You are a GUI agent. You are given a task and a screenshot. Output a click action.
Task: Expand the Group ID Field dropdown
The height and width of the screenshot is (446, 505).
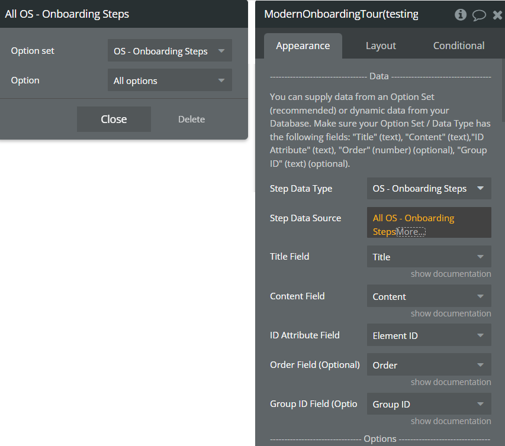[x=429, y=405]
